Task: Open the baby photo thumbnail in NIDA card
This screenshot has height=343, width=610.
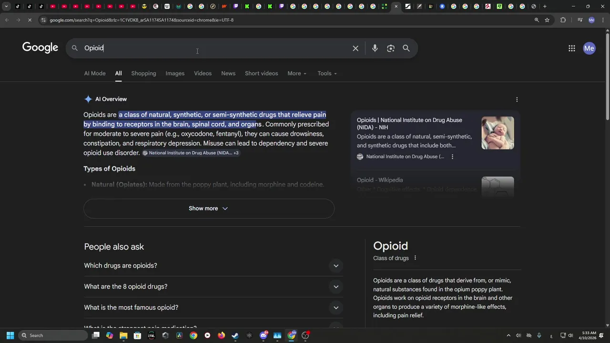Action: (498, 133)
